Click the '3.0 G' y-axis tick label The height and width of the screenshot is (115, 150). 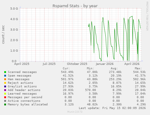(14, 29)
